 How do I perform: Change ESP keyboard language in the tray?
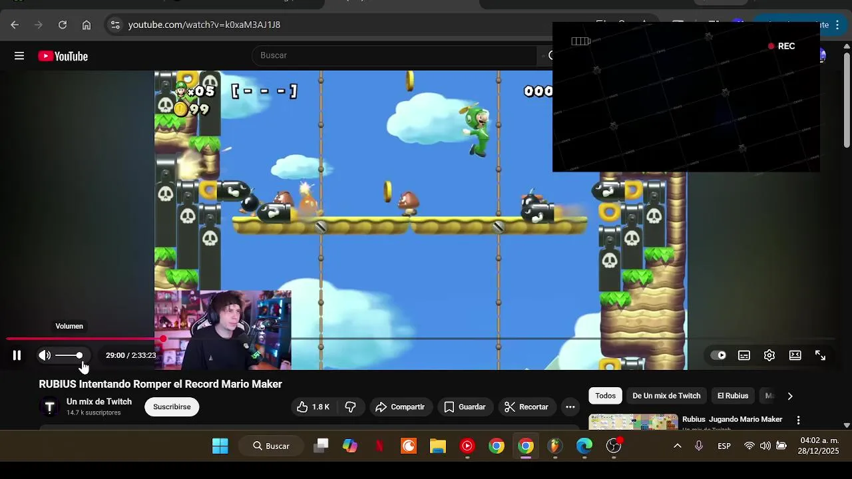tap(724, 446)
